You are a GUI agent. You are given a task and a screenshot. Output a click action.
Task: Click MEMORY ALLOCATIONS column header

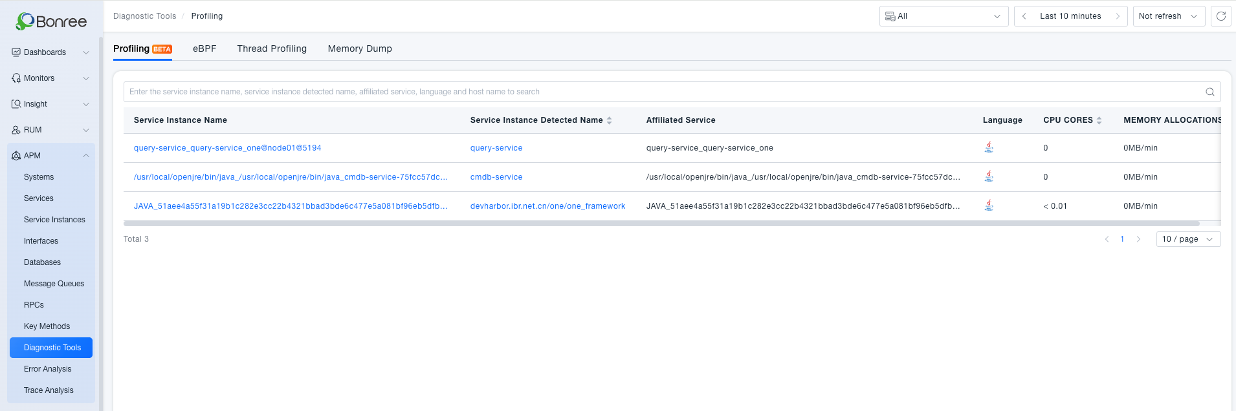pyautogui.click(x=1172, y=120)
